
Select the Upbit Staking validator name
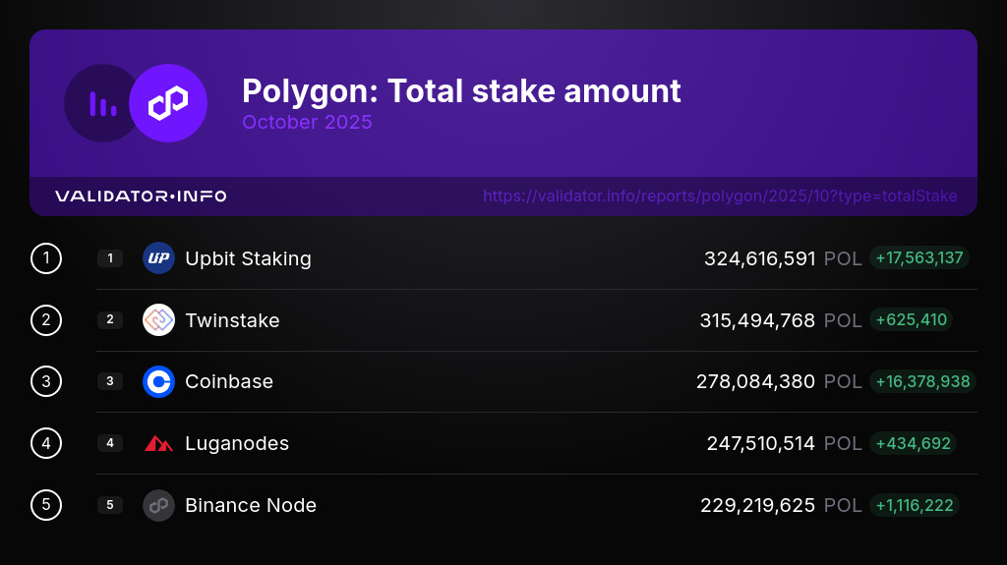pyautogui.click(x=248, y=258)
